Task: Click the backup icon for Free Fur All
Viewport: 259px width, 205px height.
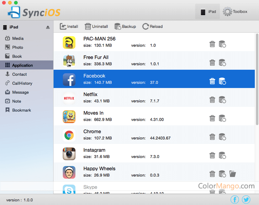Action: [x=222, y=63]
